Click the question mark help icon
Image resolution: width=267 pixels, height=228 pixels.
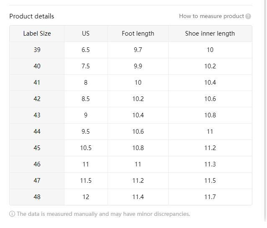click(248, 16)
